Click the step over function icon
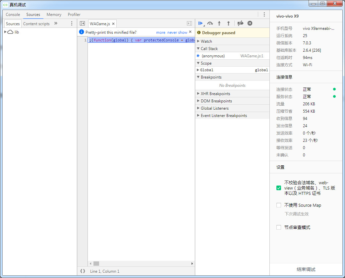 [210, 23]
